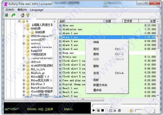Expand the Eblue优化大师 folder
Screen dimensions: 163x115
[x=24, y=80]
